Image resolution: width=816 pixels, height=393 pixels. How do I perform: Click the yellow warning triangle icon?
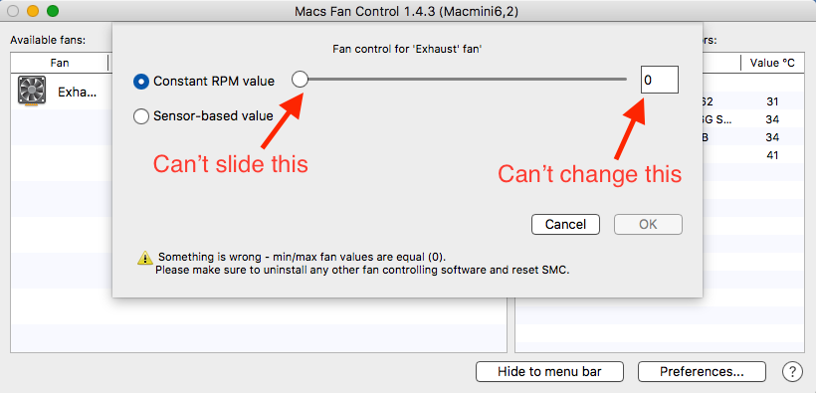click(144, 258)
